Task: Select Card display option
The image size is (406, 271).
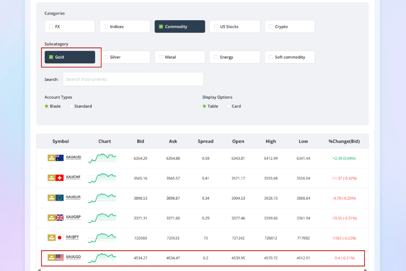Action: (x=228, y=106)
